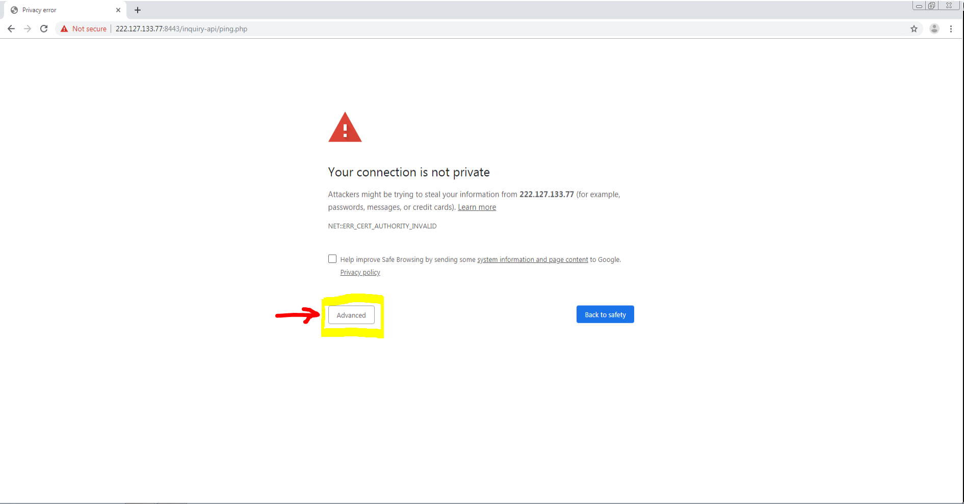The image size is (964, 504).
Task: Enable the Safe Browsing reporting checkbox
Action: click(332, 259)
